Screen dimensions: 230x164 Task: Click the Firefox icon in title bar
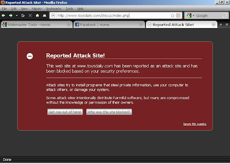tap(3, 3)
